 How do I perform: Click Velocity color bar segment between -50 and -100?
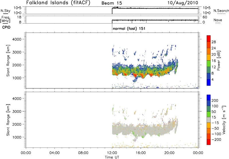tap(209, 131)
